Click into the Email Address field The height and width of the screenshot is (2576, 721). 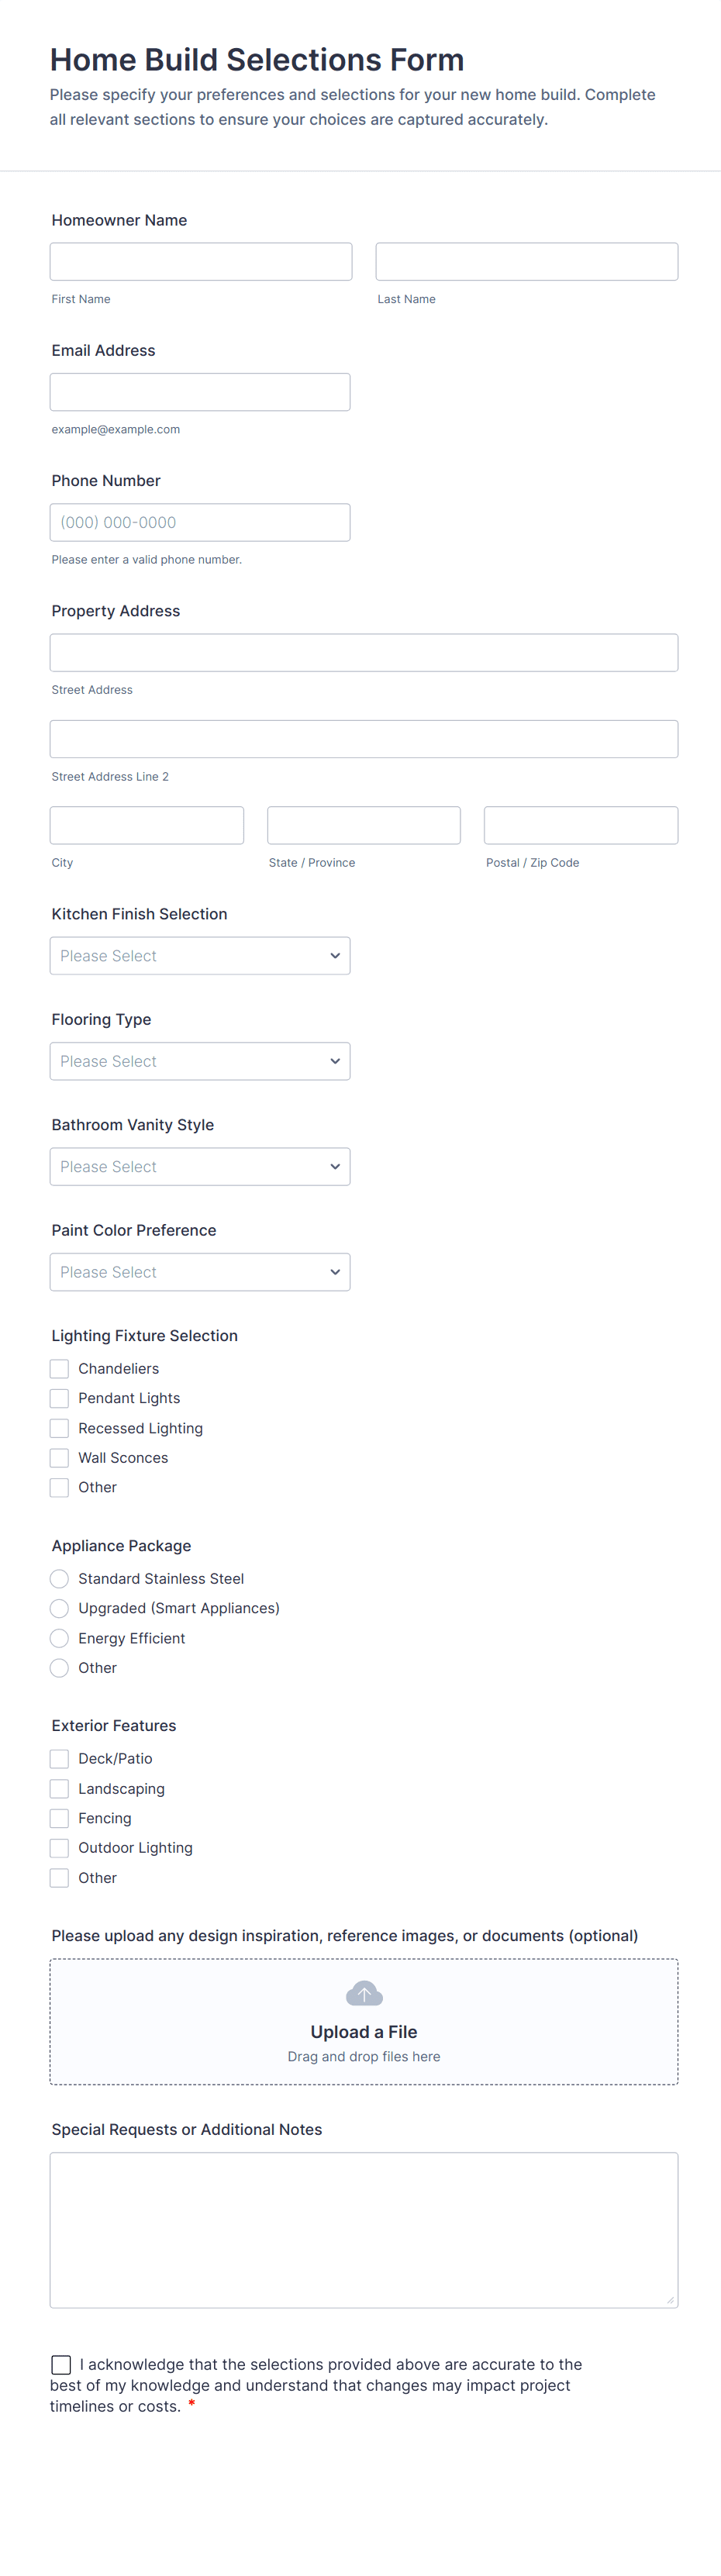click(200, 392)
